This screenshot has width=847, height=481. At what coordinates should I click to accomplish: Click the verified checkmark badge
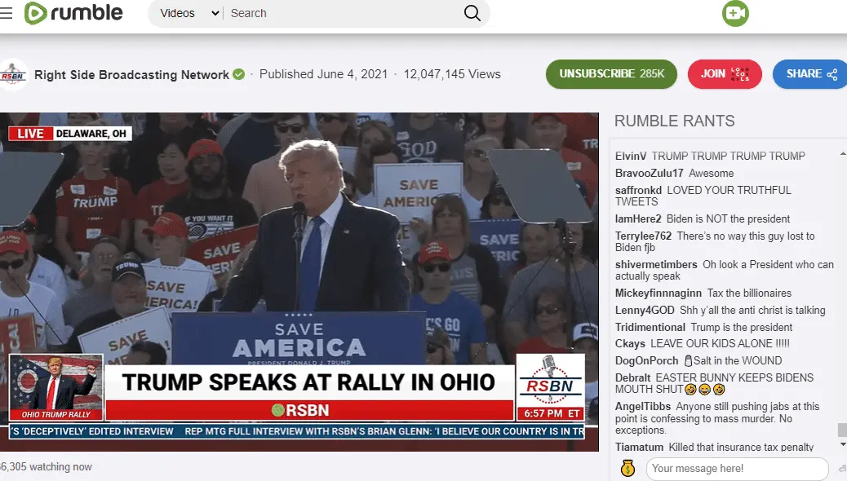239,74
